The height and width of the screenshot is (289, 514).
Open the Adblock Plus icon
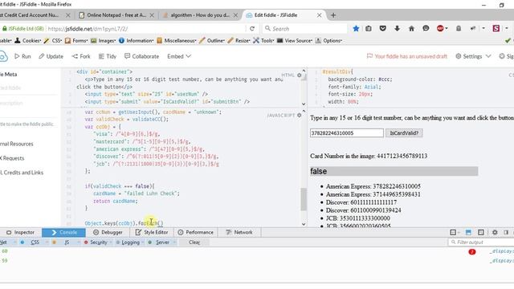coord(440,29)
